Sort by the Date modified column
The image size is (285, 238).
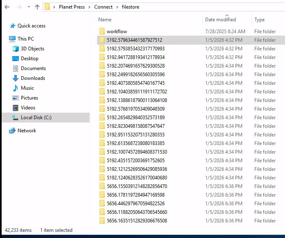click(x=220, y=20)
